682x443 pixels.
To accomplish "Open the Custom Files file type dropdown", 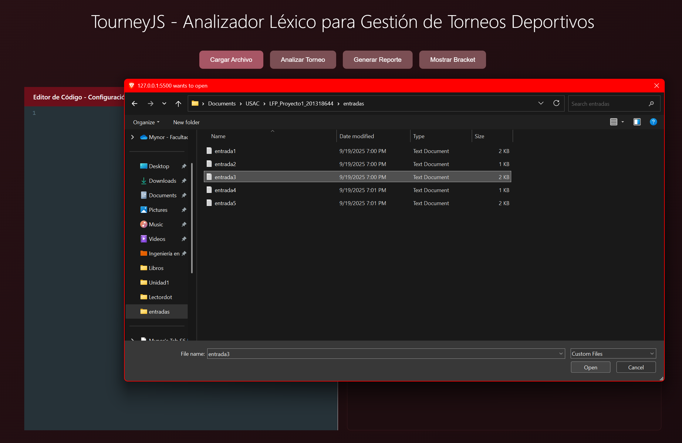I will click(x=613, y=354).
